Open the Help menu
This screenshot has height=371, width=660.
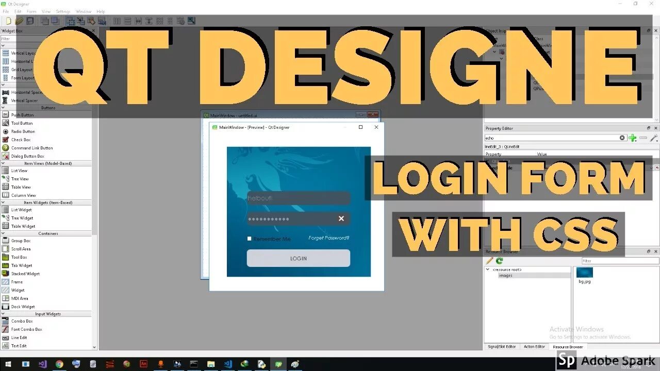pos(101,11)
